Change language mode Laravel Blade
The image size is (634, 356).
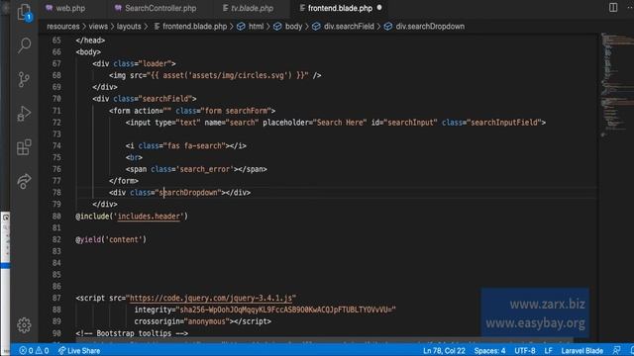pos(581,350)
